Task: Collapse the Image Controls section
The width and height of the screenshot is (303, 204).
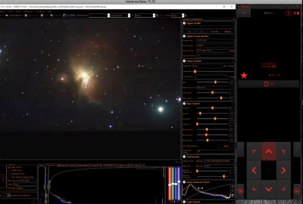Action: click(x=184, y=104)
